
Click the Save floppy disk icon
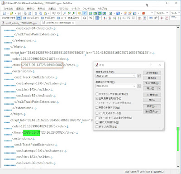click(x=19, y=14)
